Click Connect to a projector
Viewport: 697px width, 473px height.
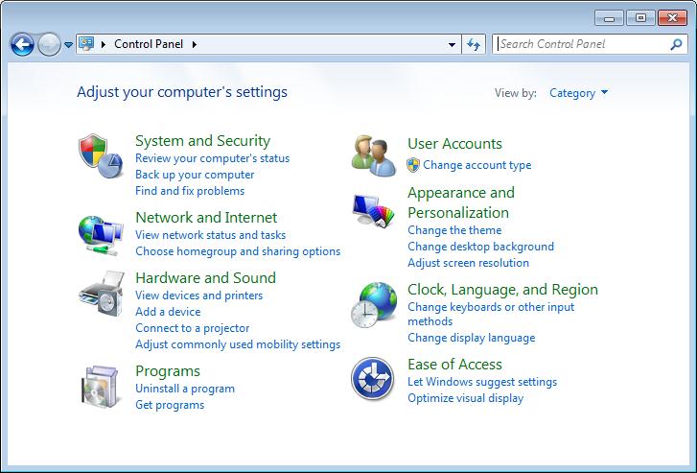[192, 328]
